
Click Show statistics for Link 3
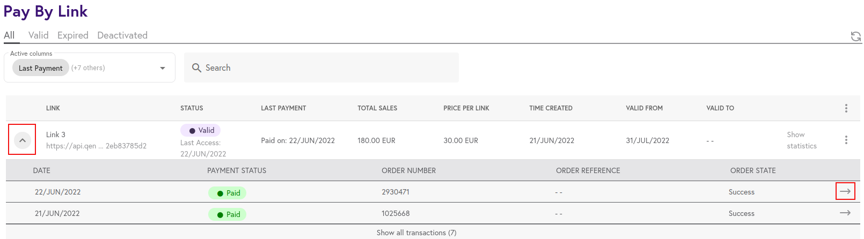coord(802,140)
